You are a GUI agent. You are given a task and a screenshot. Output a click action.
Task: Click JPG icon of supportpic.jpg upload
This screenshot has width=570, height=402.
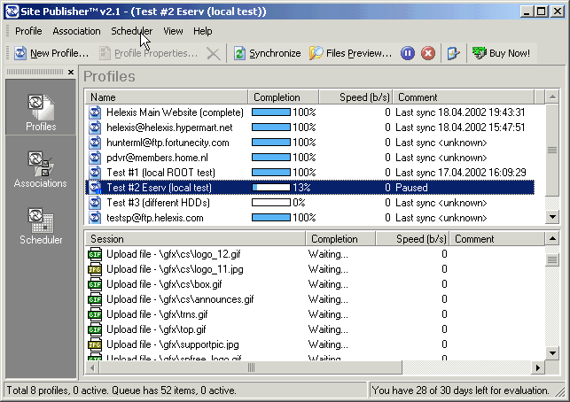point(95,344)
